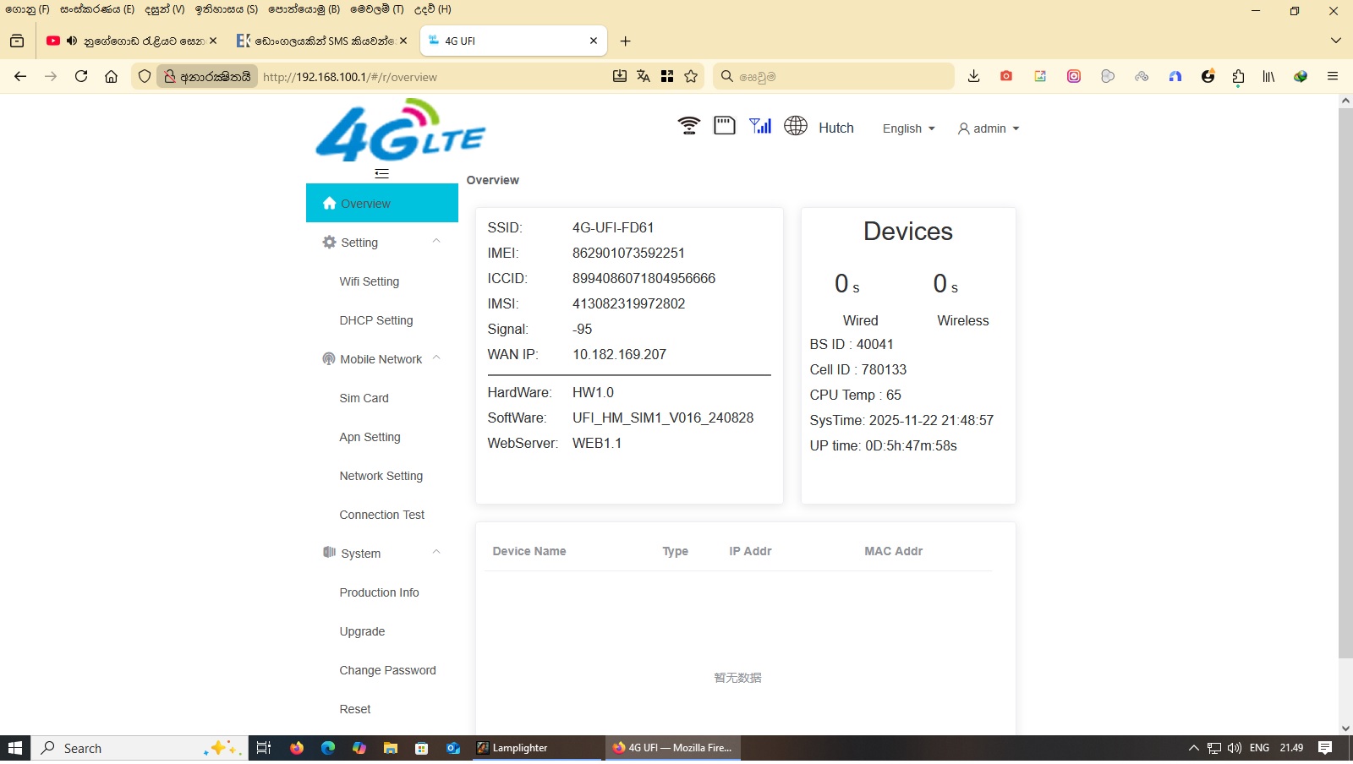Click the globe internet status icon

point(796,126)
